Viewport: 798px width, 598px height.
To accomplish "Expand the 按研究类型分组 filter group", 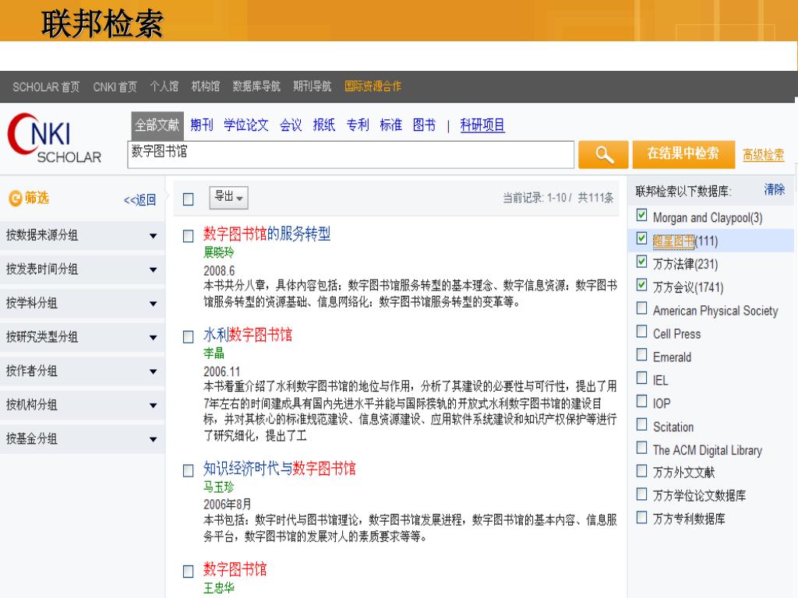I will point(83,336).
